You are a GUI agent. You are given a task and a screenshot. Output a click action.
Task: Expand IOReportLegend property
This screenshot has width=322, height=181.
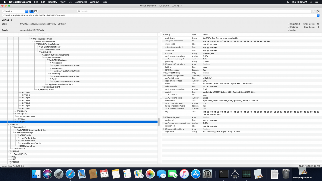[164, 117]
